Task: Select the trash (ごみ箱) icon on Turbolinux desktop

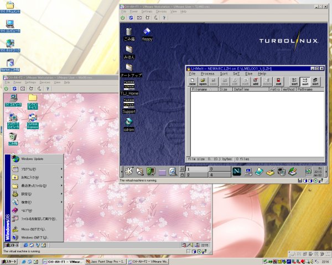Action: click(x=129, y=34)
